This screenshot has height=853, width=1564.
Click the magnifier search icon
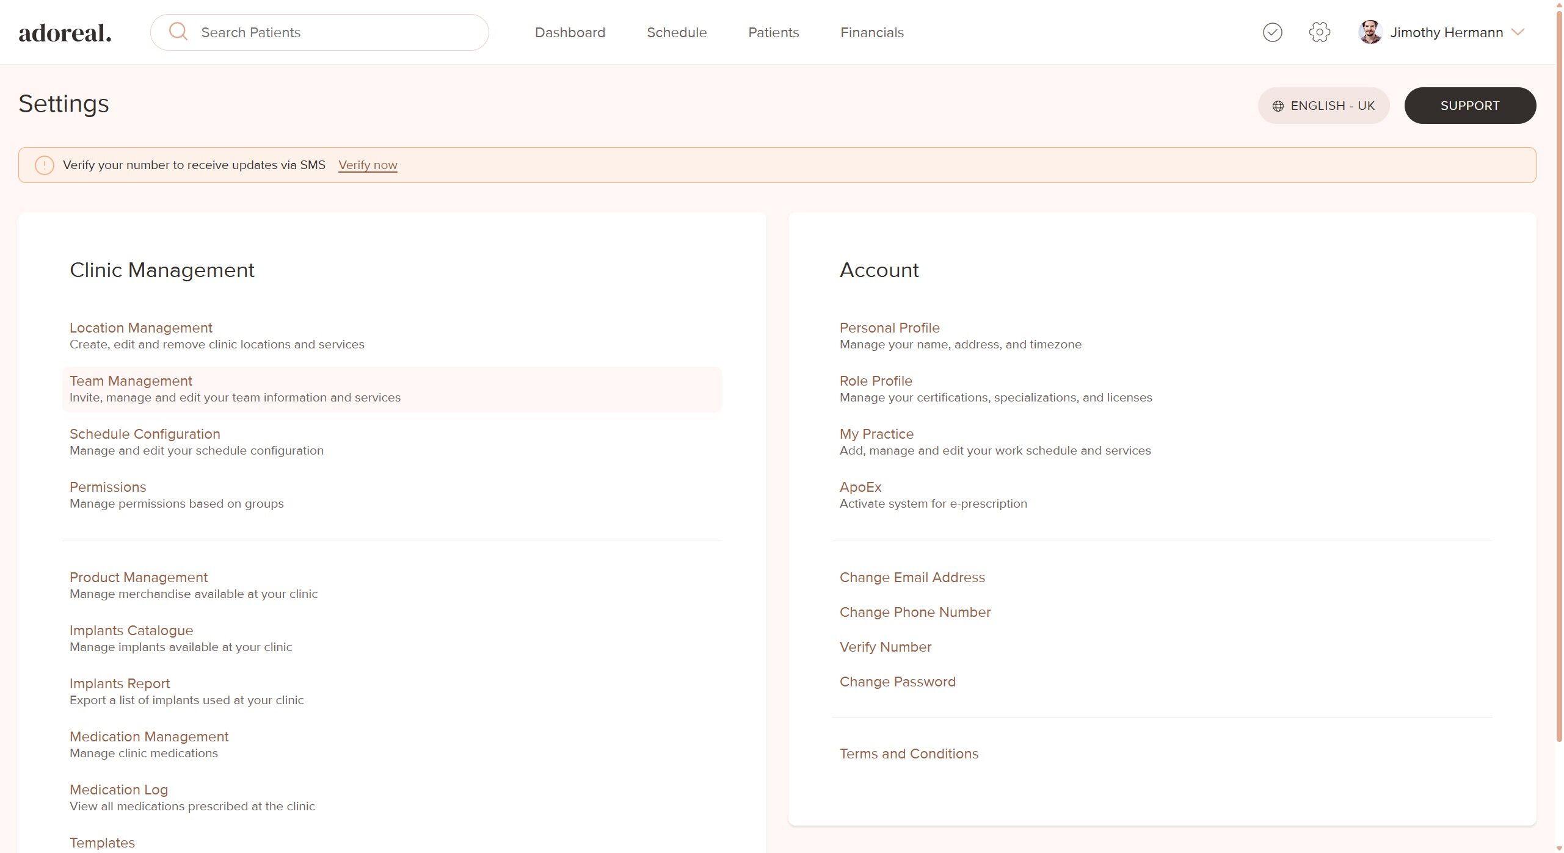178,32
